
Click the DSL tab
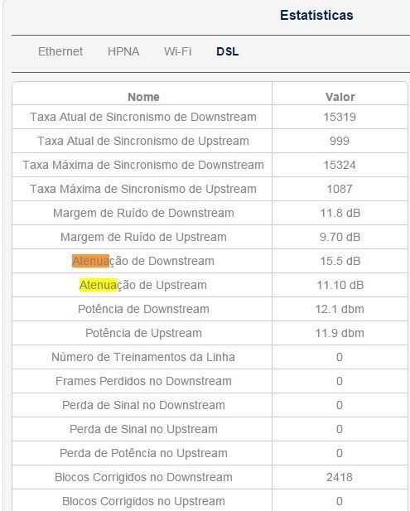228,51
